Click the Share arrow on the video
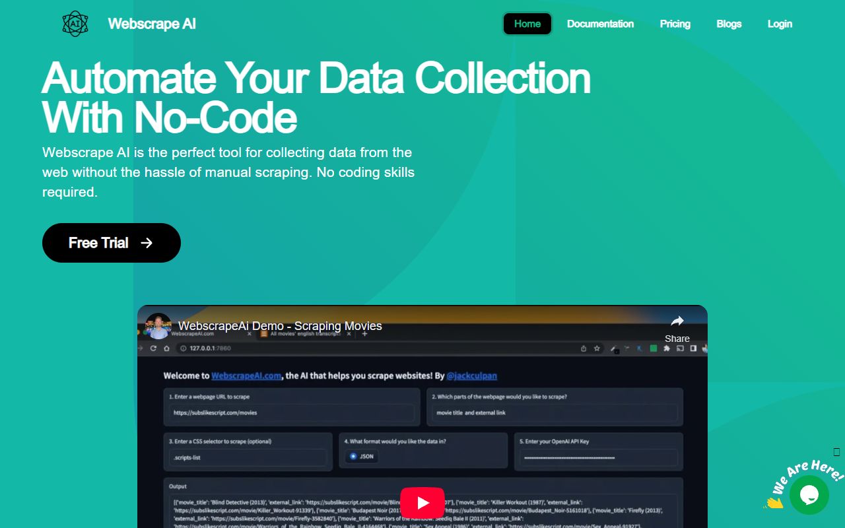 point(677,321)
